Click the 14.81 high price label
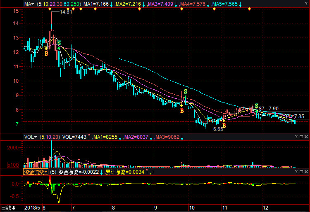Viewport: 310px width, 212px height. 66,12
